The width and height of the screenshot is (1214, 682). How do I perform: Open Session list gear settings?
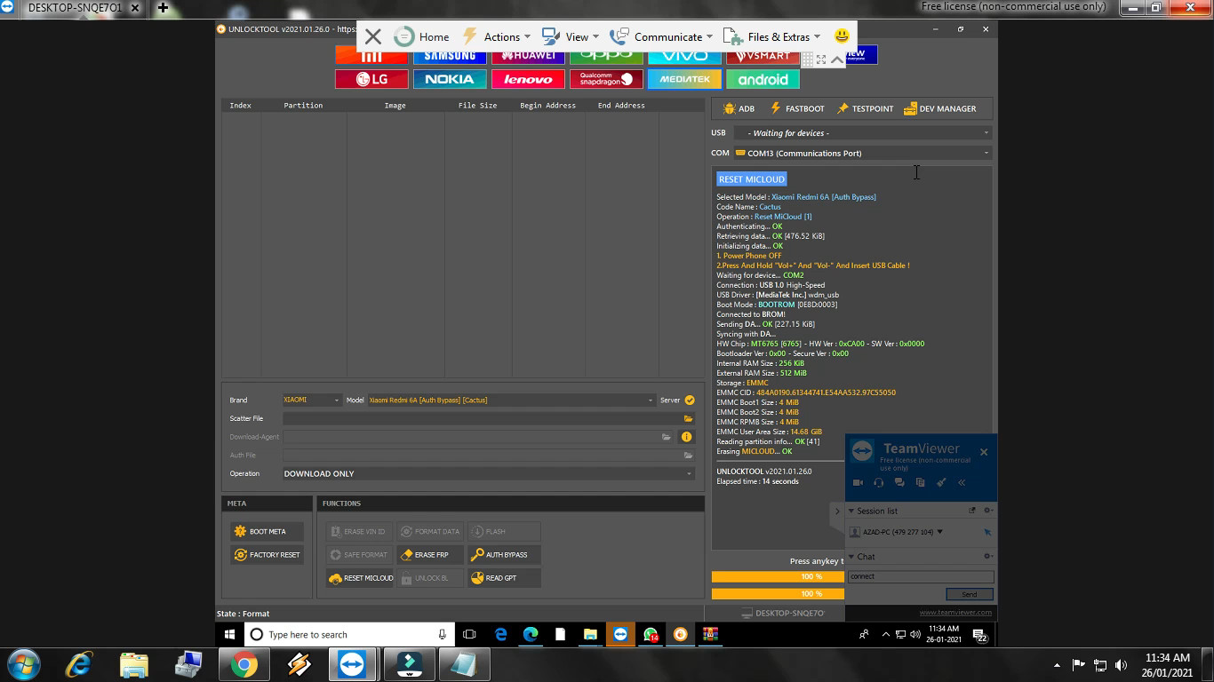987,511
